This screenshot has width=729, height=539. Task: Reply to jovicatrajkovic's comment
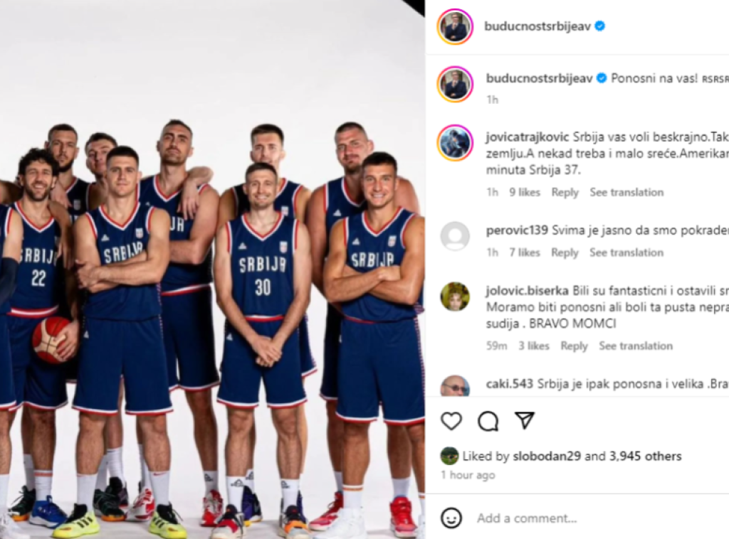pyautogui.click(x=565, y=192)
